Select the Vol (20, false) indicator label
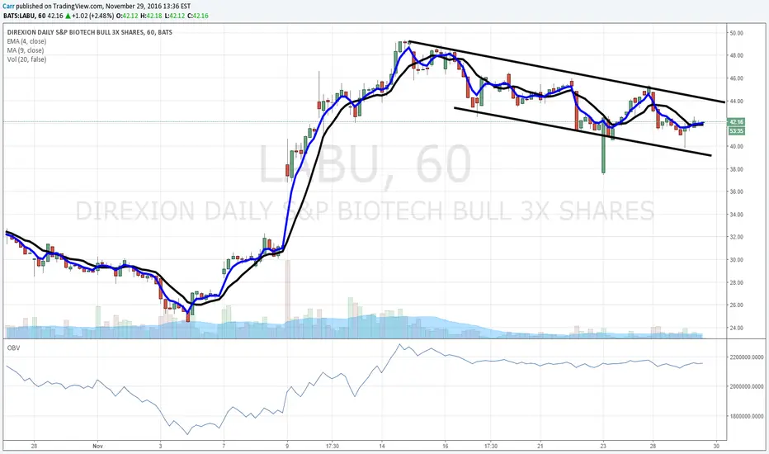This screenshot has width=769, height=454. 26,59
